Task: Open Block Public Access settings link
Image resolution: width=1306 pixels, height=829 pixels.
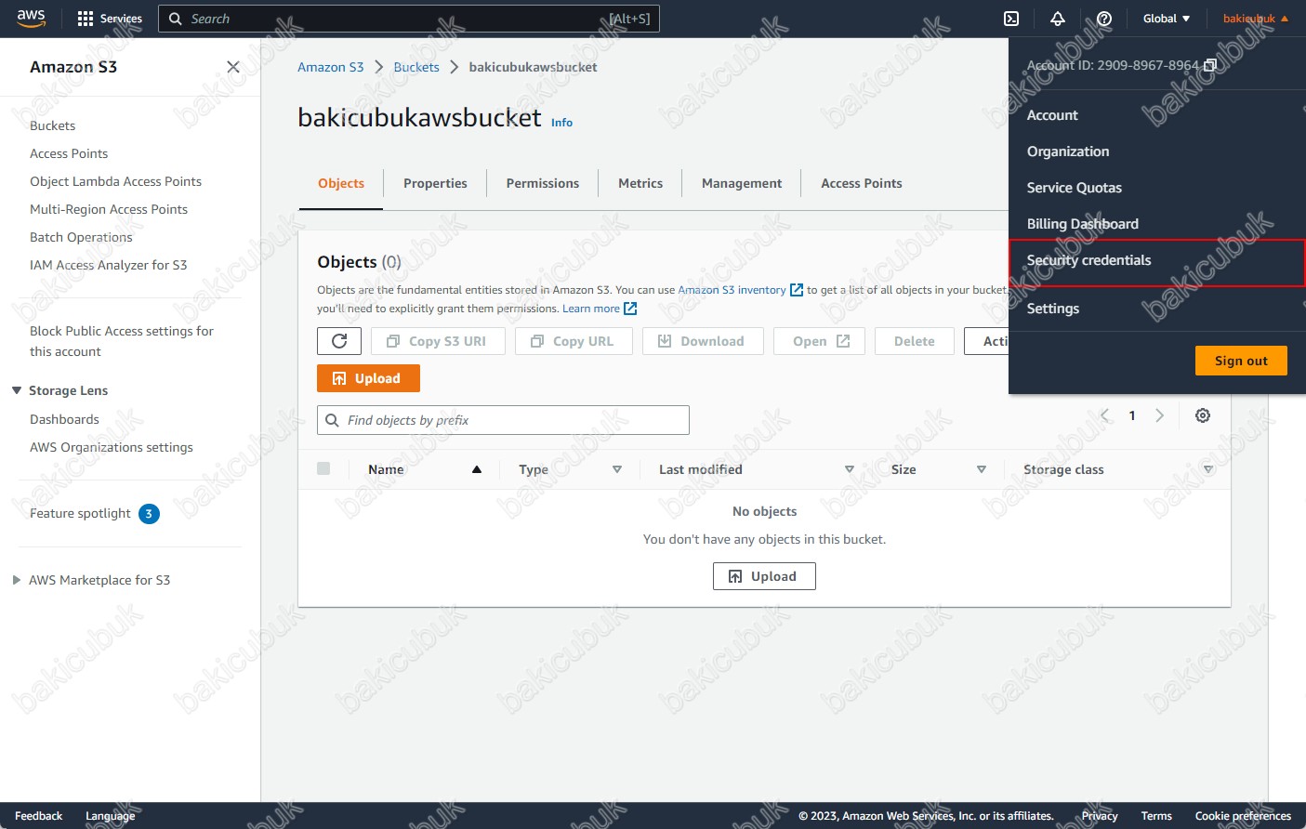Action: pos(122,341)
